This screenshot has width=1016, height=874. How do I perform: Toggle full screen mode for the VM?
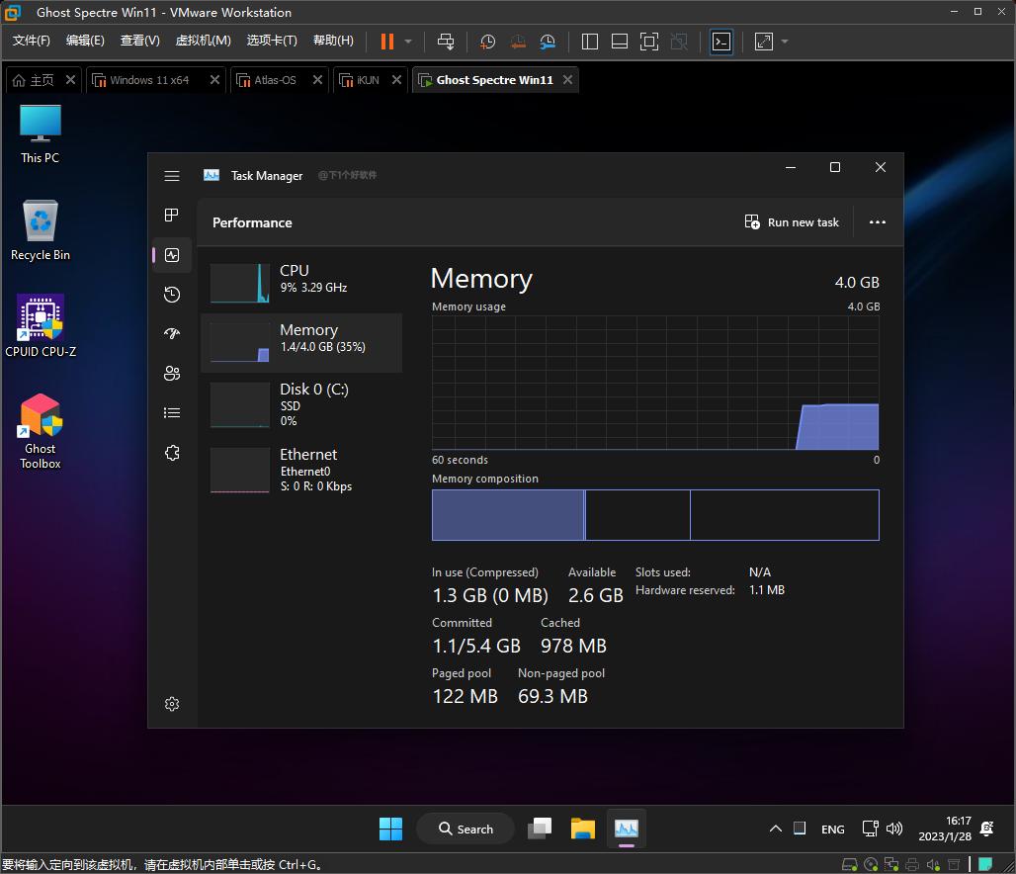pos(649,42)
